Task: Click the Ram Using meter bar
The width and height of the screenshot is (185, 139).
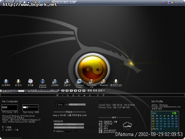Action: [x=30, y=107]
